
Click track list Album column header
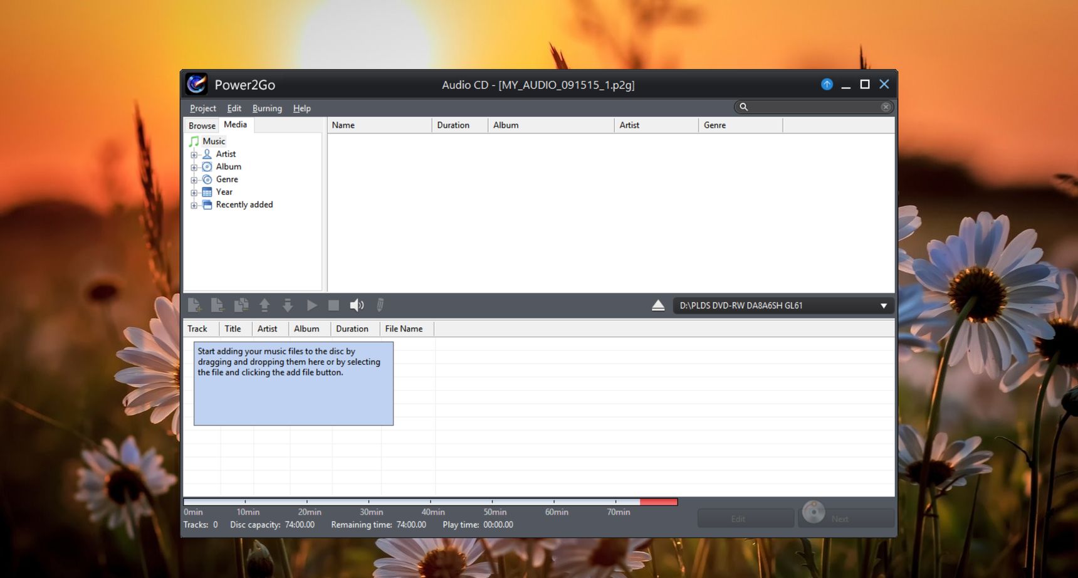(x=310, y=328)
